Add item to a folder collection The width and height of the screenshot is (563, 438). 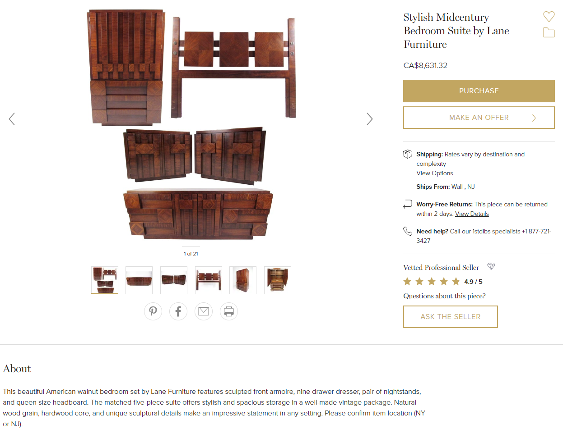click(549, 32)
